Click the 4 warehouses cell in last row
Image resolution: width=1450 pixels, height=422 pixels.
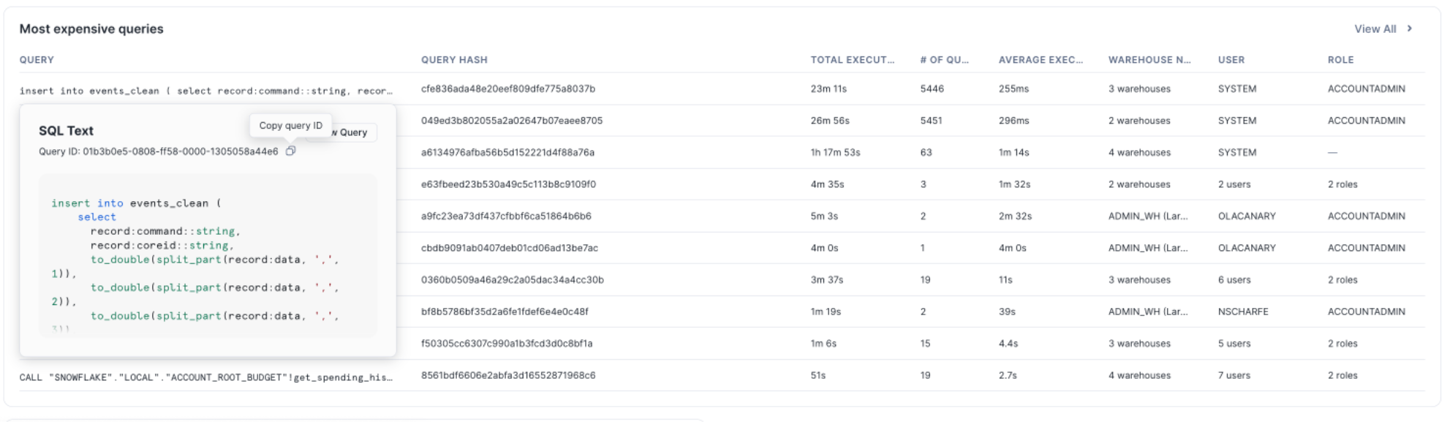(1139, 376)
